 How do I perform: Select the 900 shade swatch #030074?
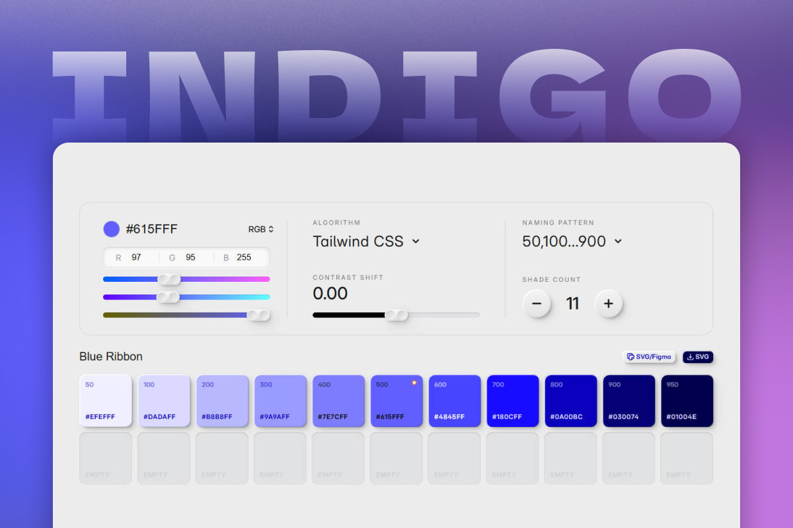click(629, 401)
